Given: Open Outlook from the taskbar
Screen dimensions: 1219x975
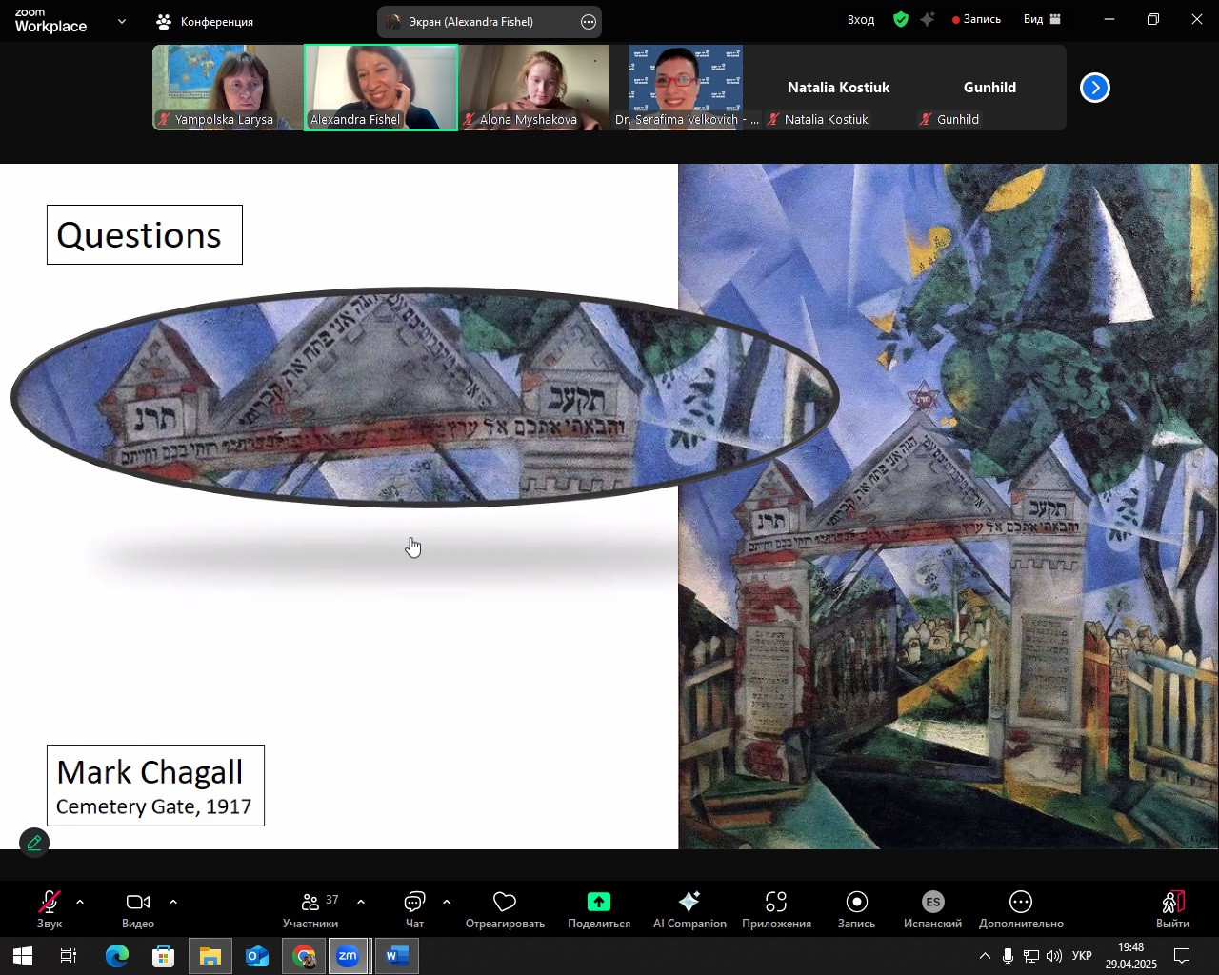Looking at the screenshot, I should click(x=257, y=956).
